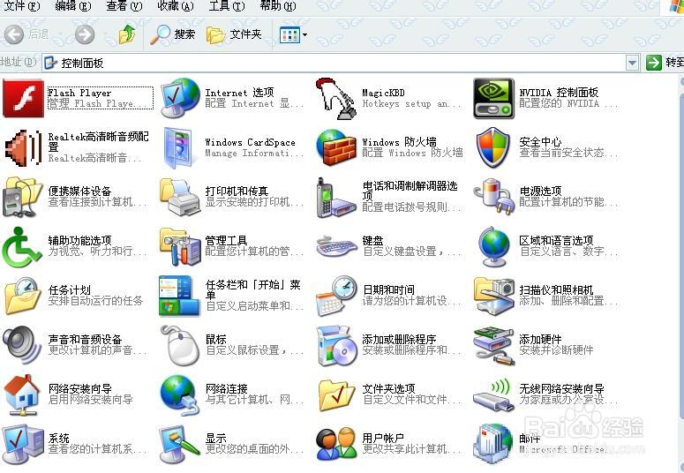Open 网络安装向导 house icon
This screenshot has width=684, height=473.
point(22,394)
